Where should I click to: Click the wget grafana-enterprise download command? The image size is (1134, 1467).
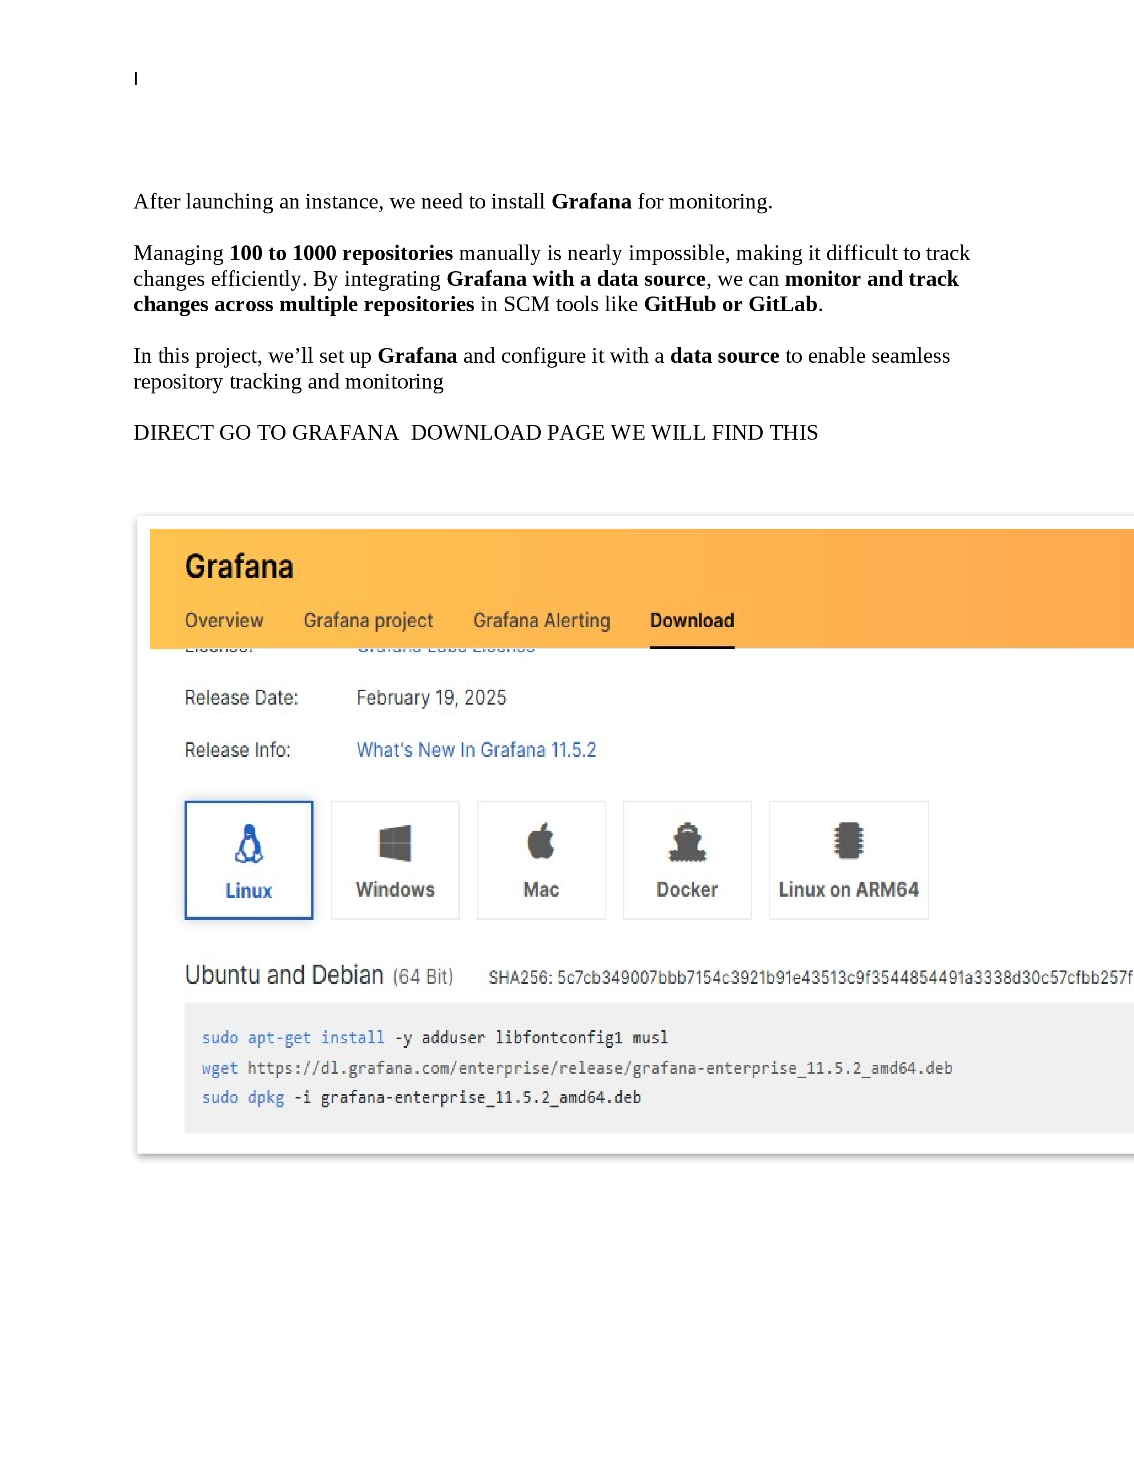click(577, 1068)
